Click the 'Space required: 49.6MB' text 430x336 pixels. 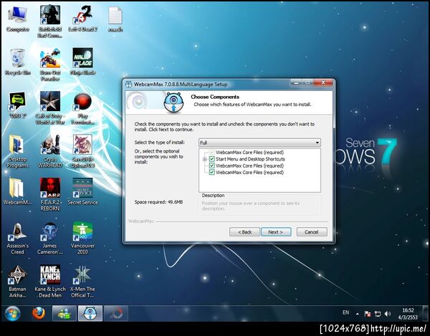point(158,202)
